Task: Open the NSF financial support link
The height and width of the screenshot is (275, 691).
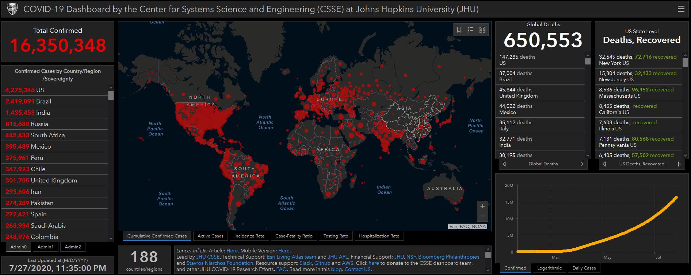Action: click(x=411, y=257)
